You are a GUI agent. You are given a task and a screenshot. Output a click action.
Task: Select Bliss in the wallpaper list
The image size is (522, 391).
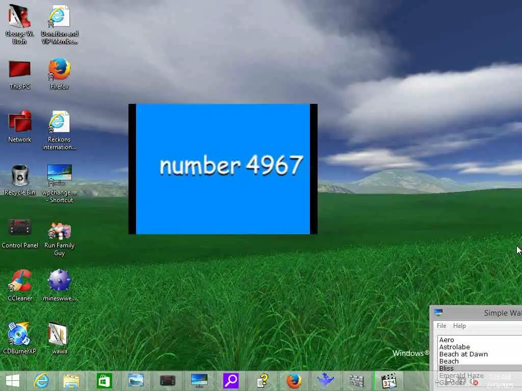(x=480, y=368)
